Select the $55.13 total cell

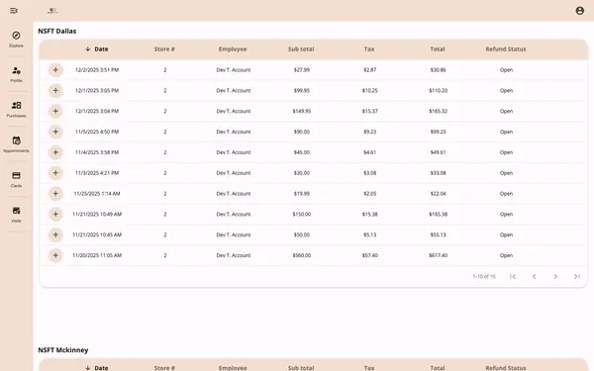point(438,234)
